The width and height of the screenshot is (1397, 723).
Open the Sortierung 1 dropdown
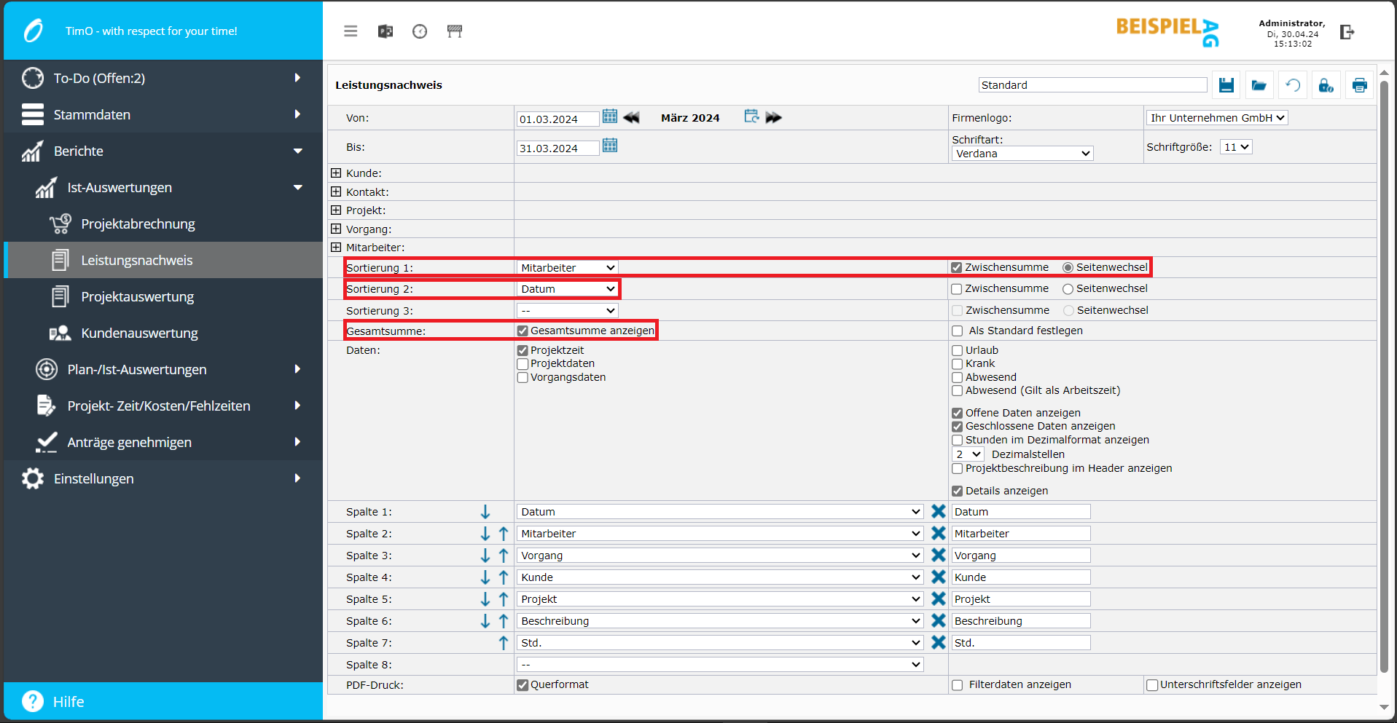click(x=568, y=268)
